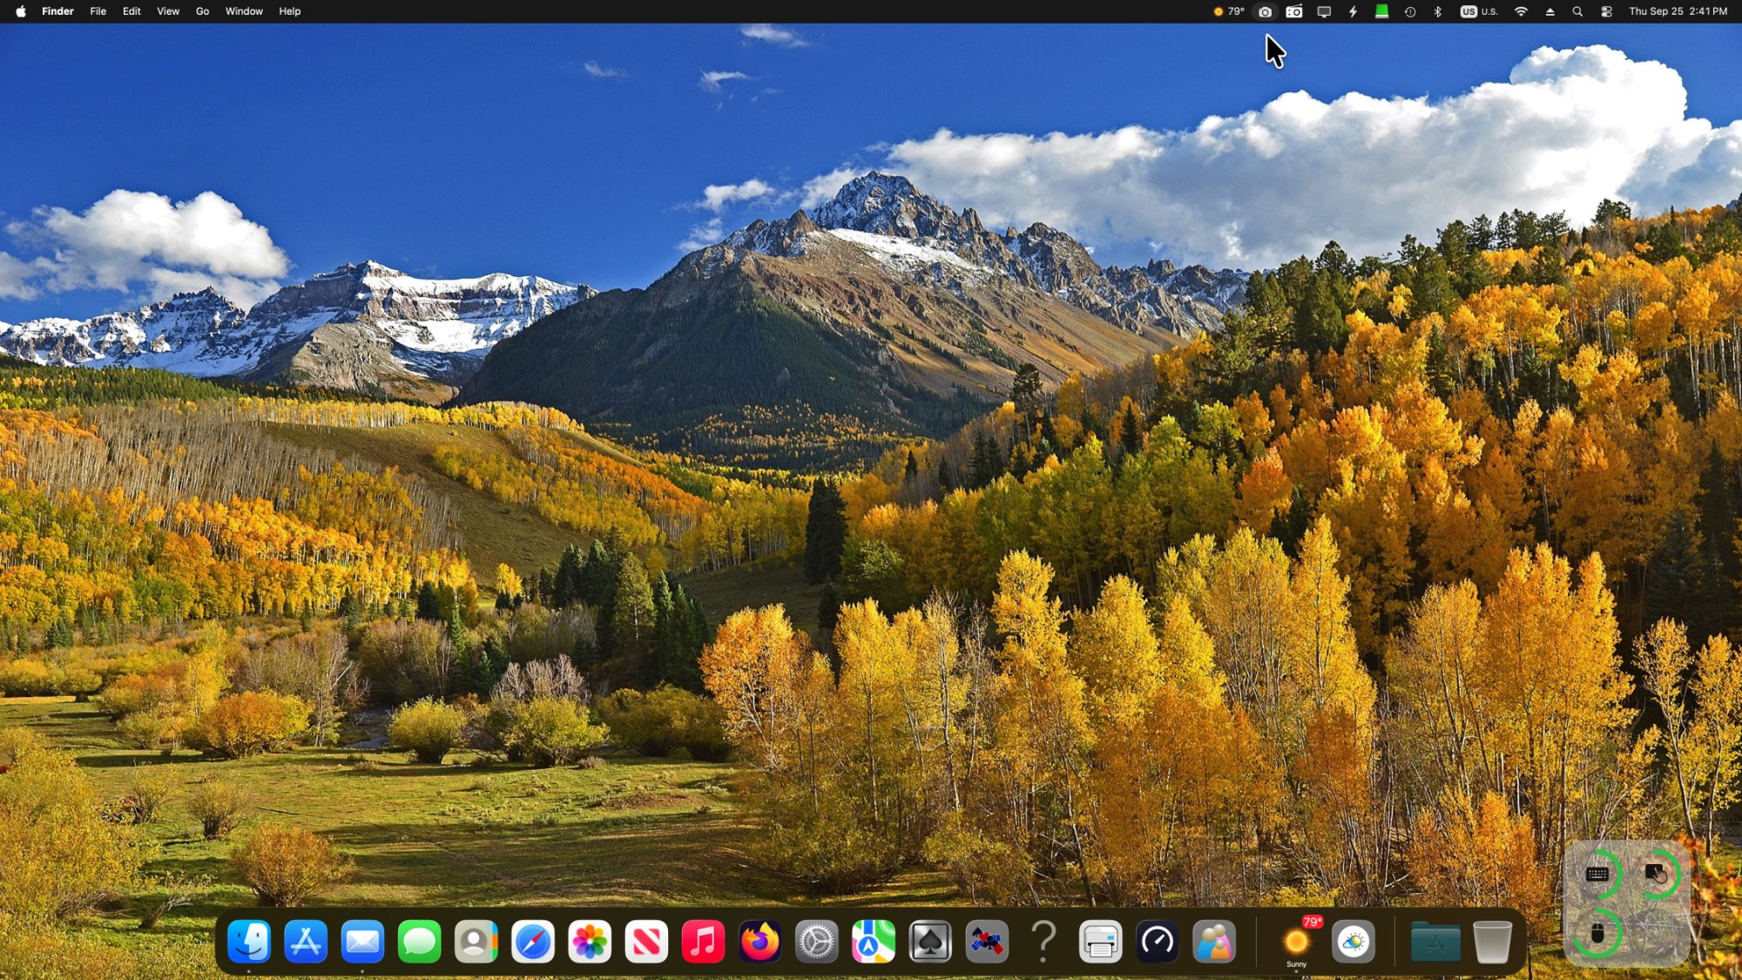
Task: Launch the Solitaire spade card app
Action: click(x=930, y=942)
